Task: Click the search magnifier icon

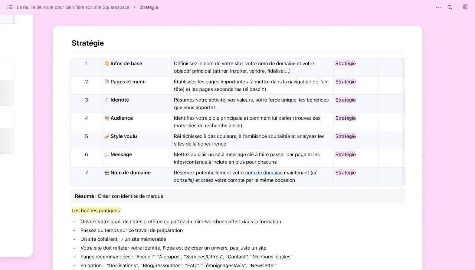Action: 450,7
